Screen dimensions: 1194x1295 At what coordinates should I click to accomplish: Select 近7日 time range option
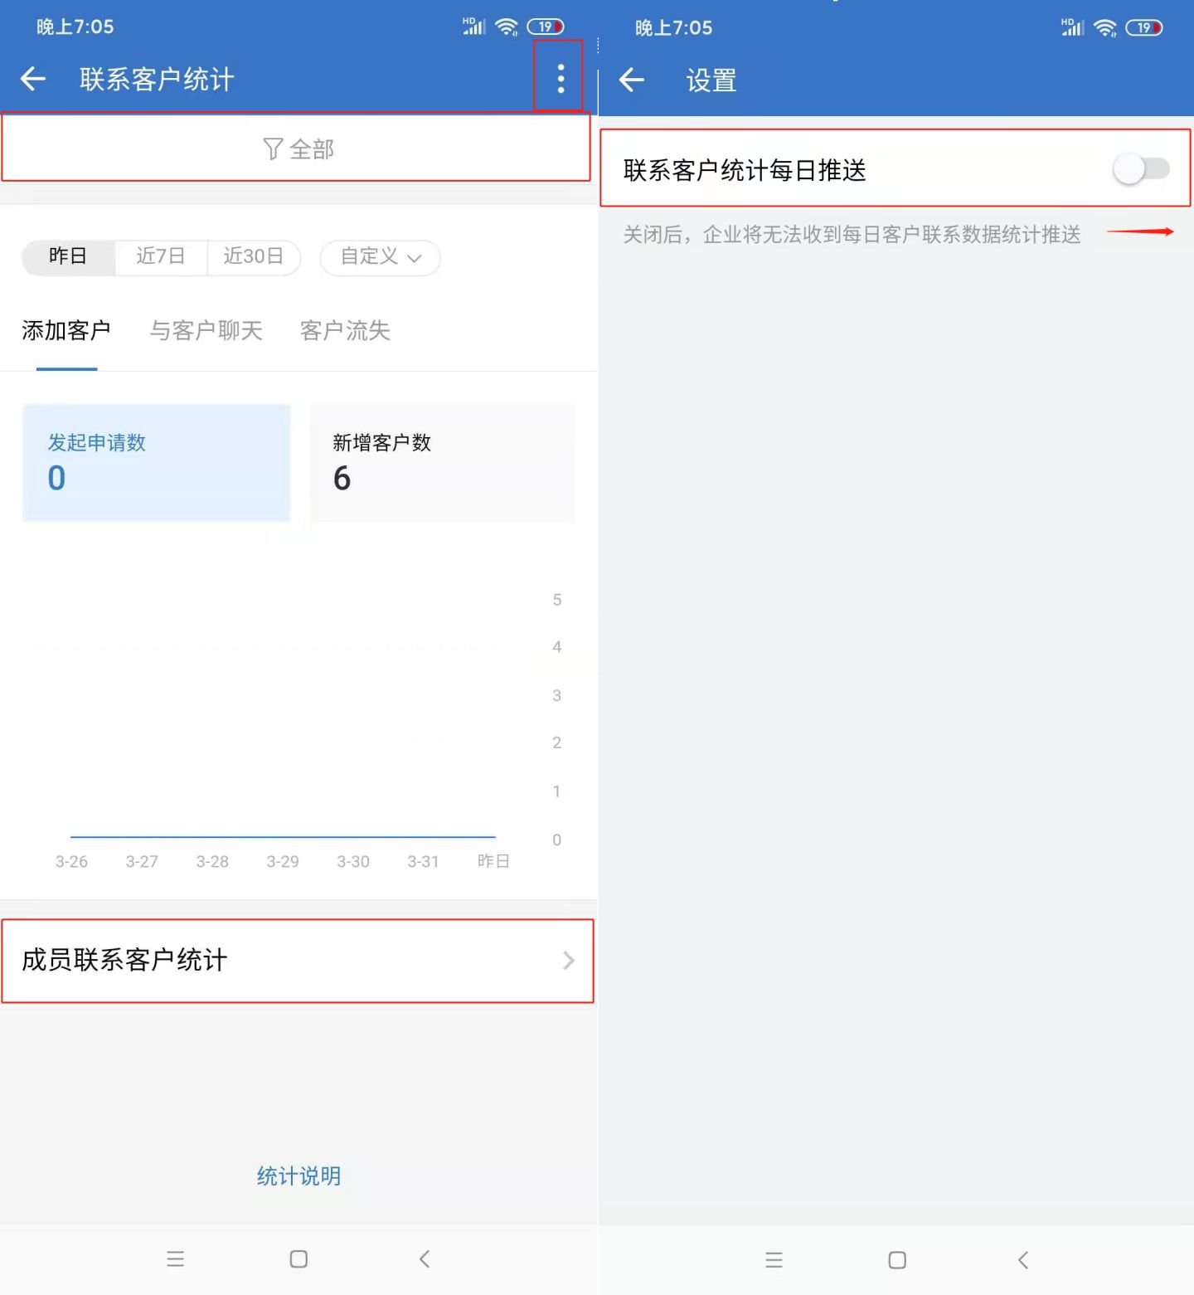tap(161, 256)
